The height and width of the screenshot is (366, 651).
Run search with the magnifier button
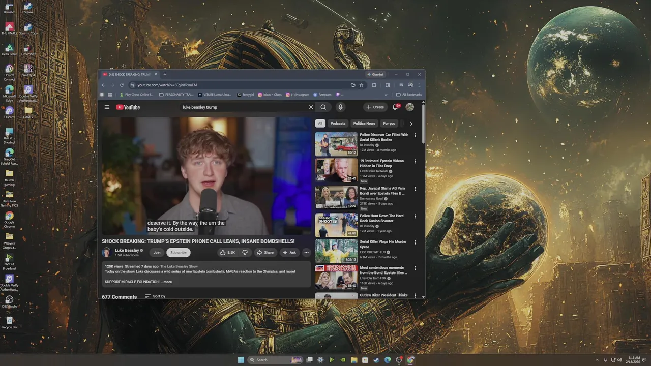point(323,107)
